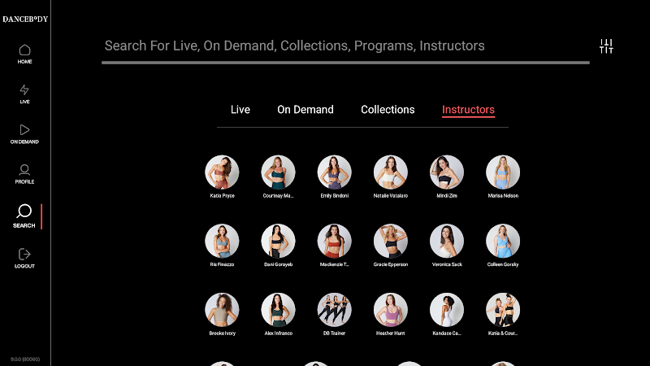Go to Live lightning bolt icon
Viewport: 650px width, 366px height.
tap(24, 90)
